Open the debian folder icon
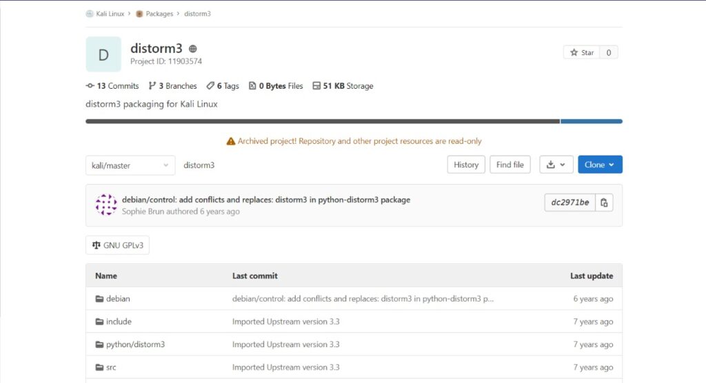Viewport: 706px width, 383px height. pyautogui.click(x=99, y=299)
